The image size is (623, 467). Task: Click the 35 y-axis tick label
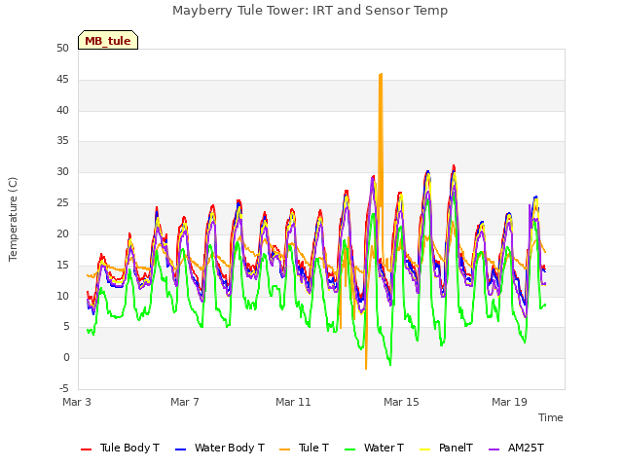coord(62,140)
